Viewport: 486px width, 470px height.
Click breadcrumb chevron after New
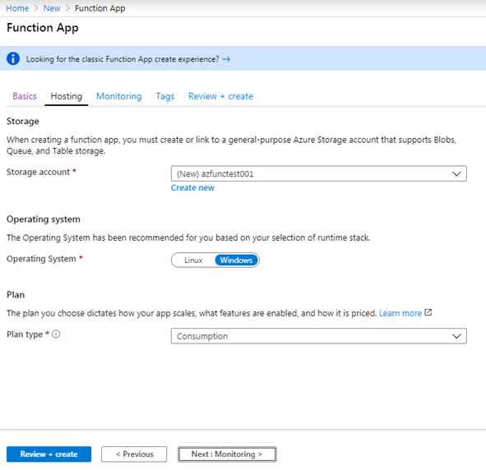(x=67, y=8)
